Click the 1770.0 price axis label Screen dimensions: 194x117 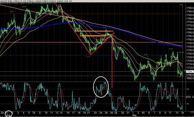tap(190, 25)
